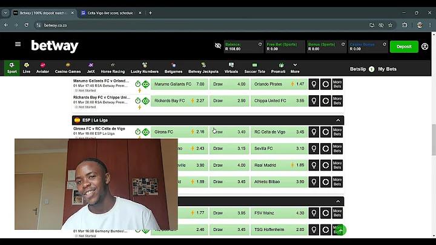Open the Betslip
This screenshot has width=436, height=245.
pos(362,69)
